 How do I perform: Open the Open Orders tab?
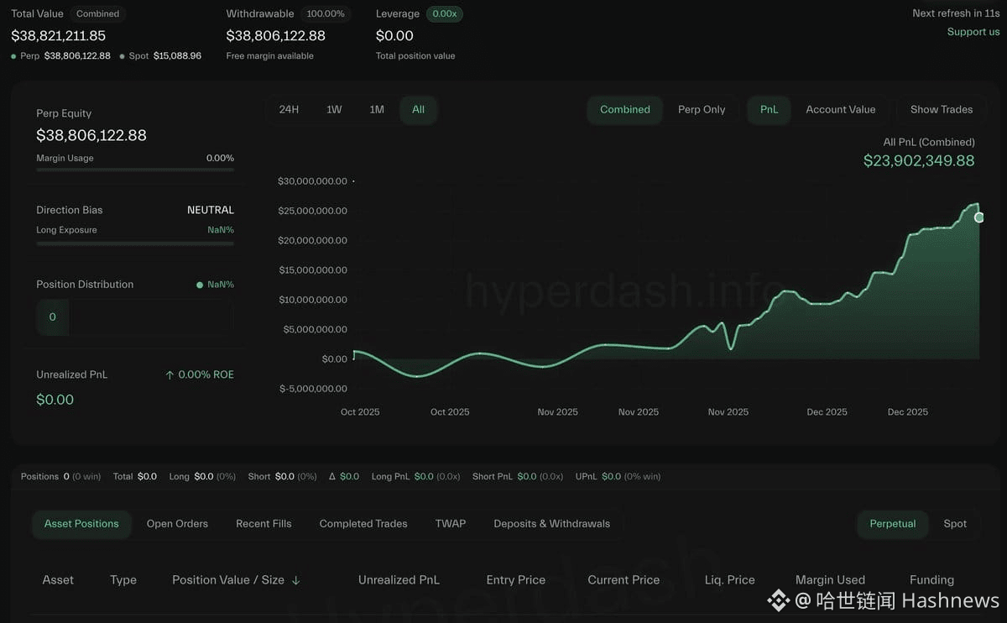177,524
